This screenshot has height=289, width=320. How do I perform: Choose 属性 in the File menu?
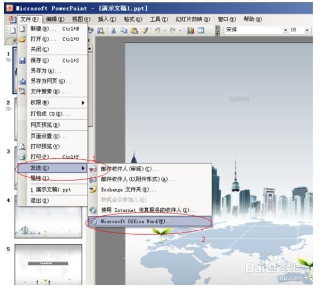[52, 178]
